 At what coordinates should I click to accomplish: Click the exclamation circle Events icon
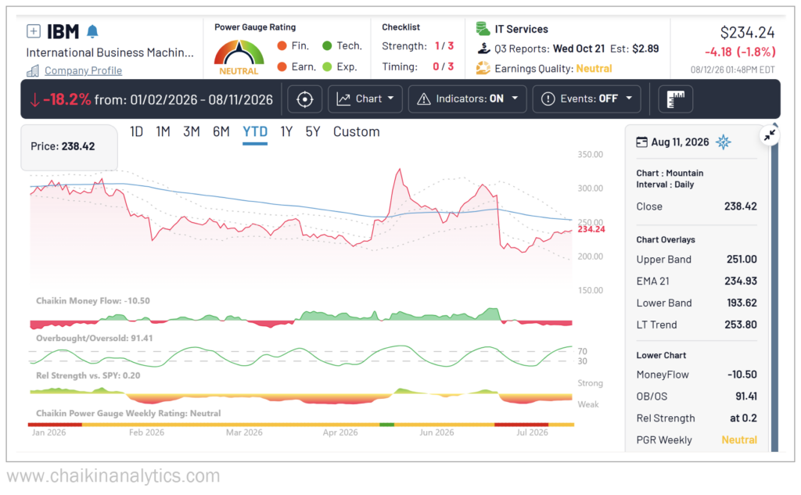coord(548,99)
